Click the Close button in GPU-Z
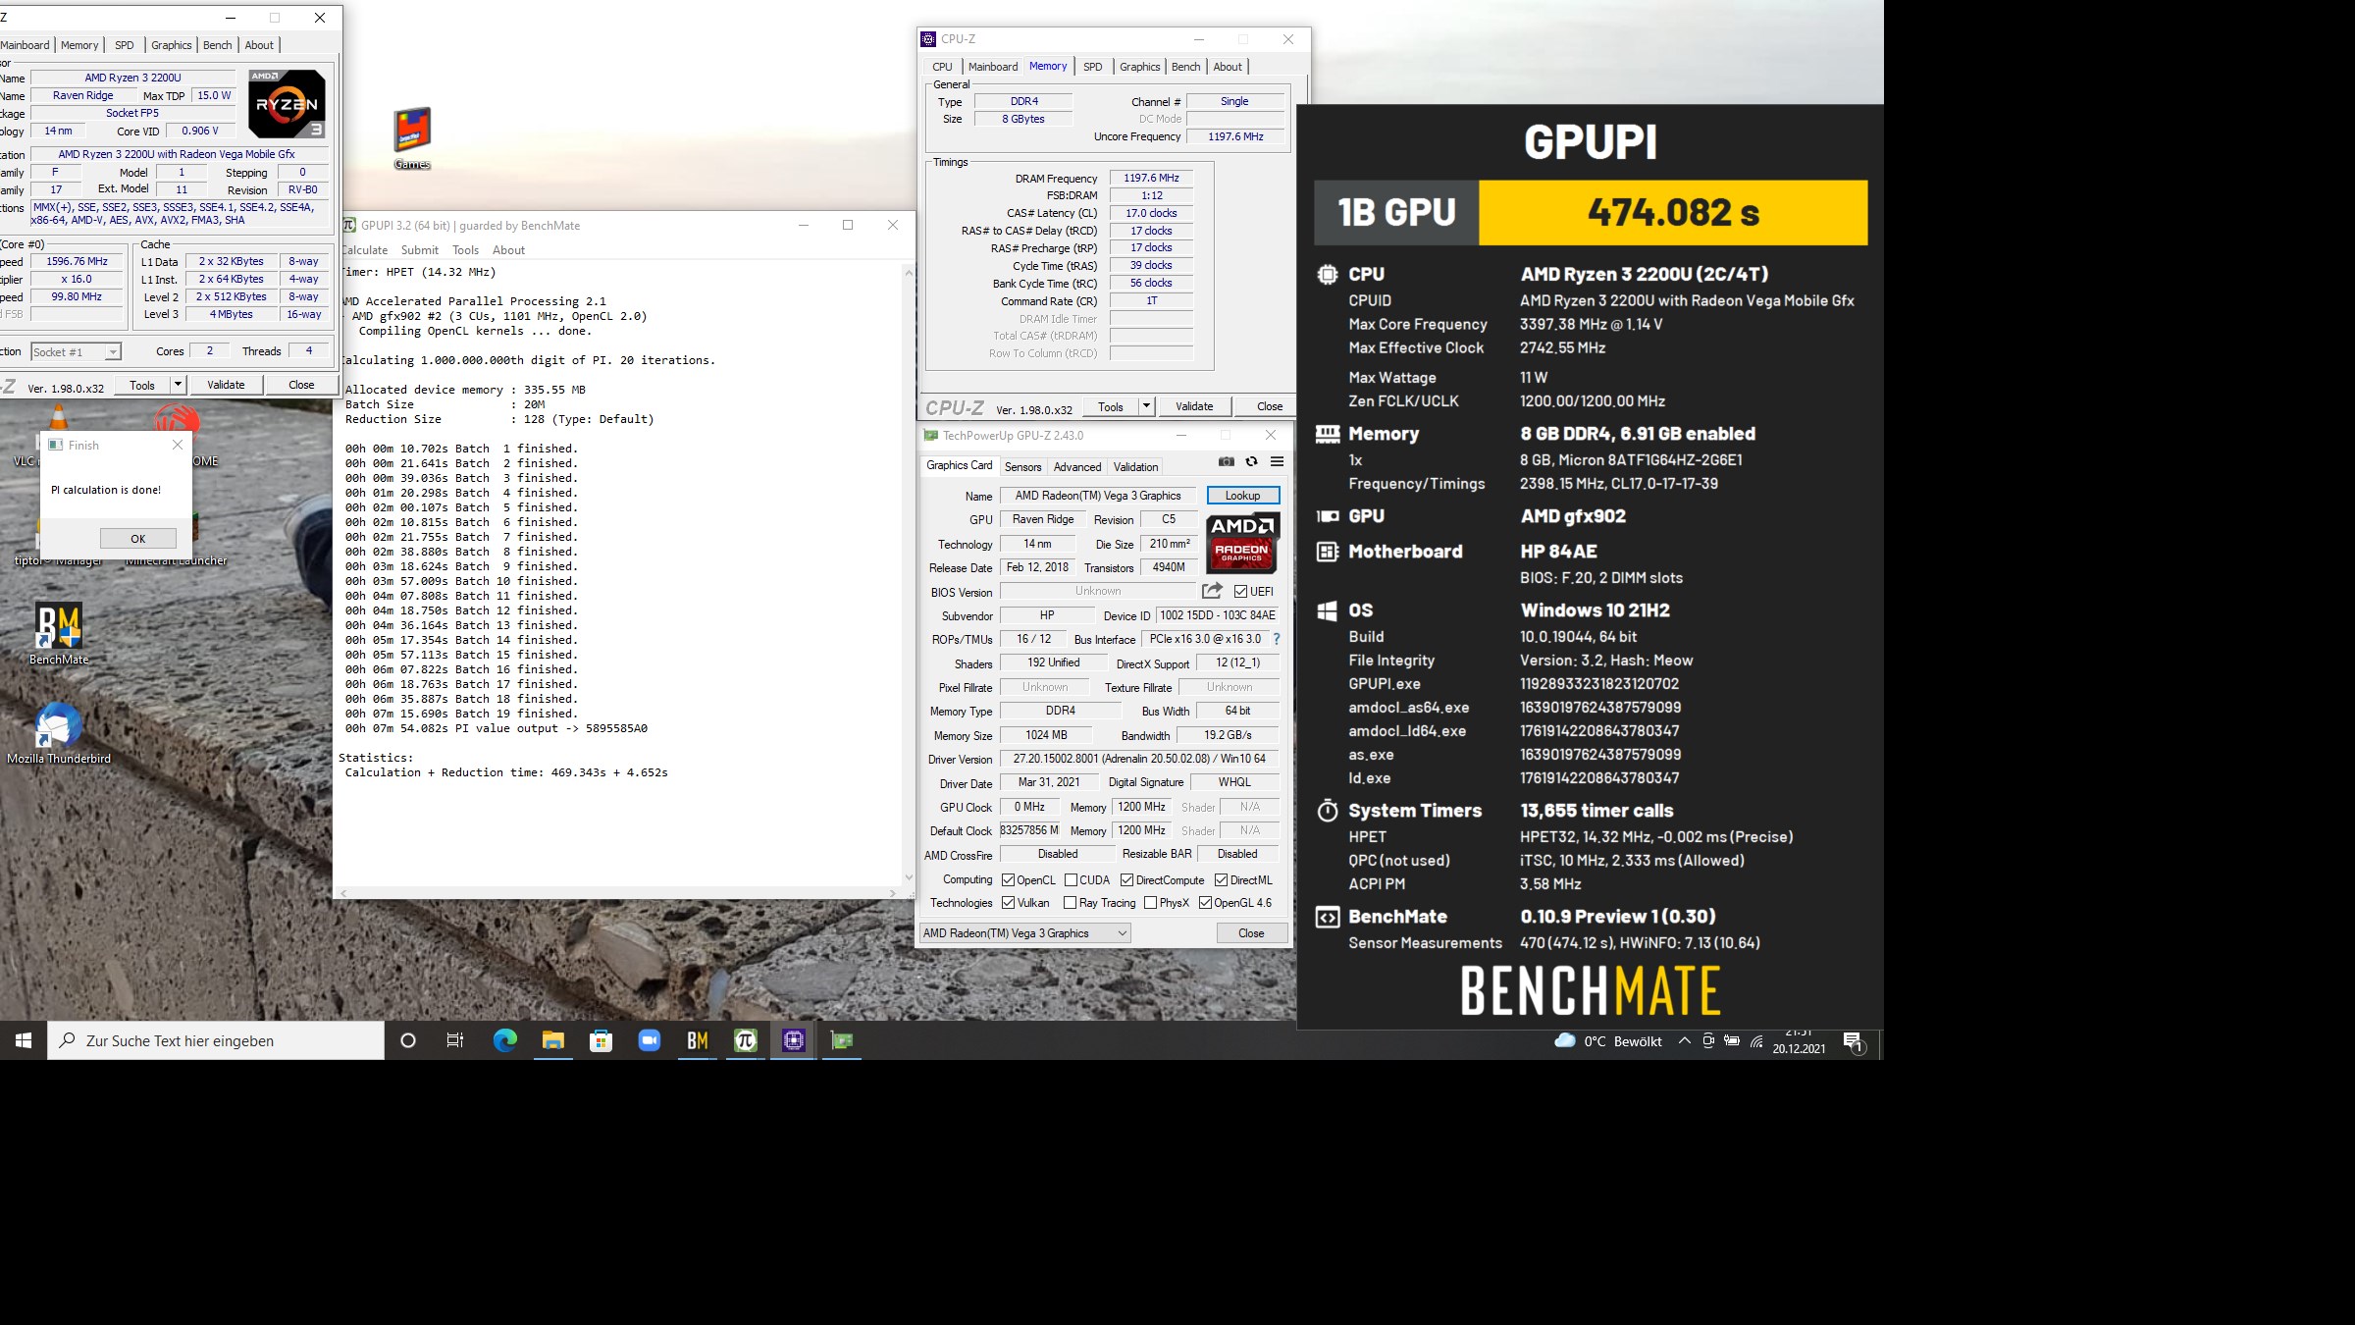The height and width of the screenshot is (1325, 2355). click(1251, 932)
